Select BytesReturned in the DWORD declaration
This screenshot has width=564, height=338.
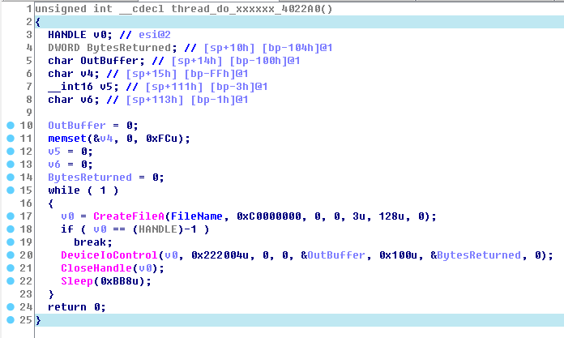click(129, 48)
